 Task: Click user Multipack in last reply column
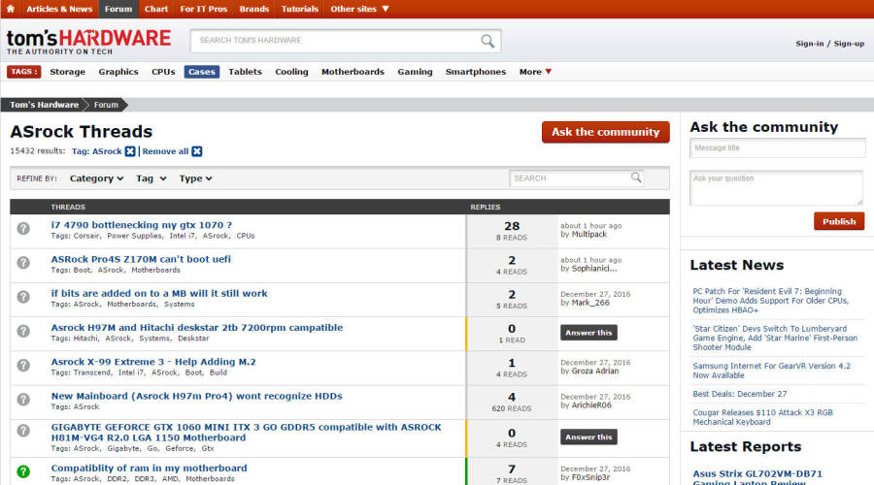point(589,235)
